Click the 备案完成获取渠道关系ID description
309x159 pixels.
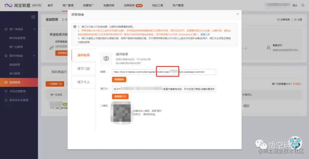click(285, 50)
